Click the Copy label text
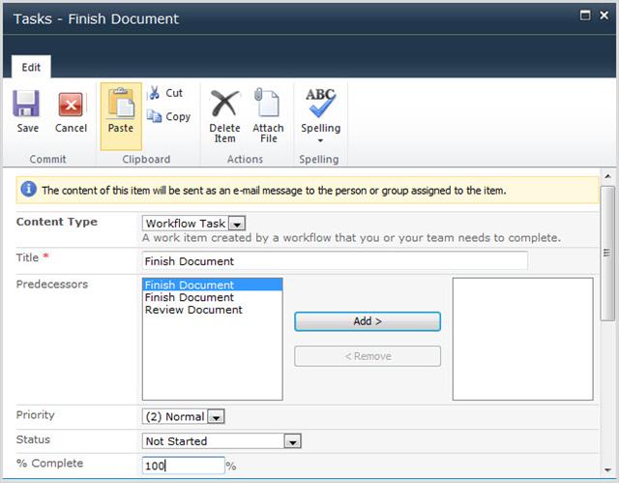The height and width of the screenshot is (483, 619). [x=178, y=116]
